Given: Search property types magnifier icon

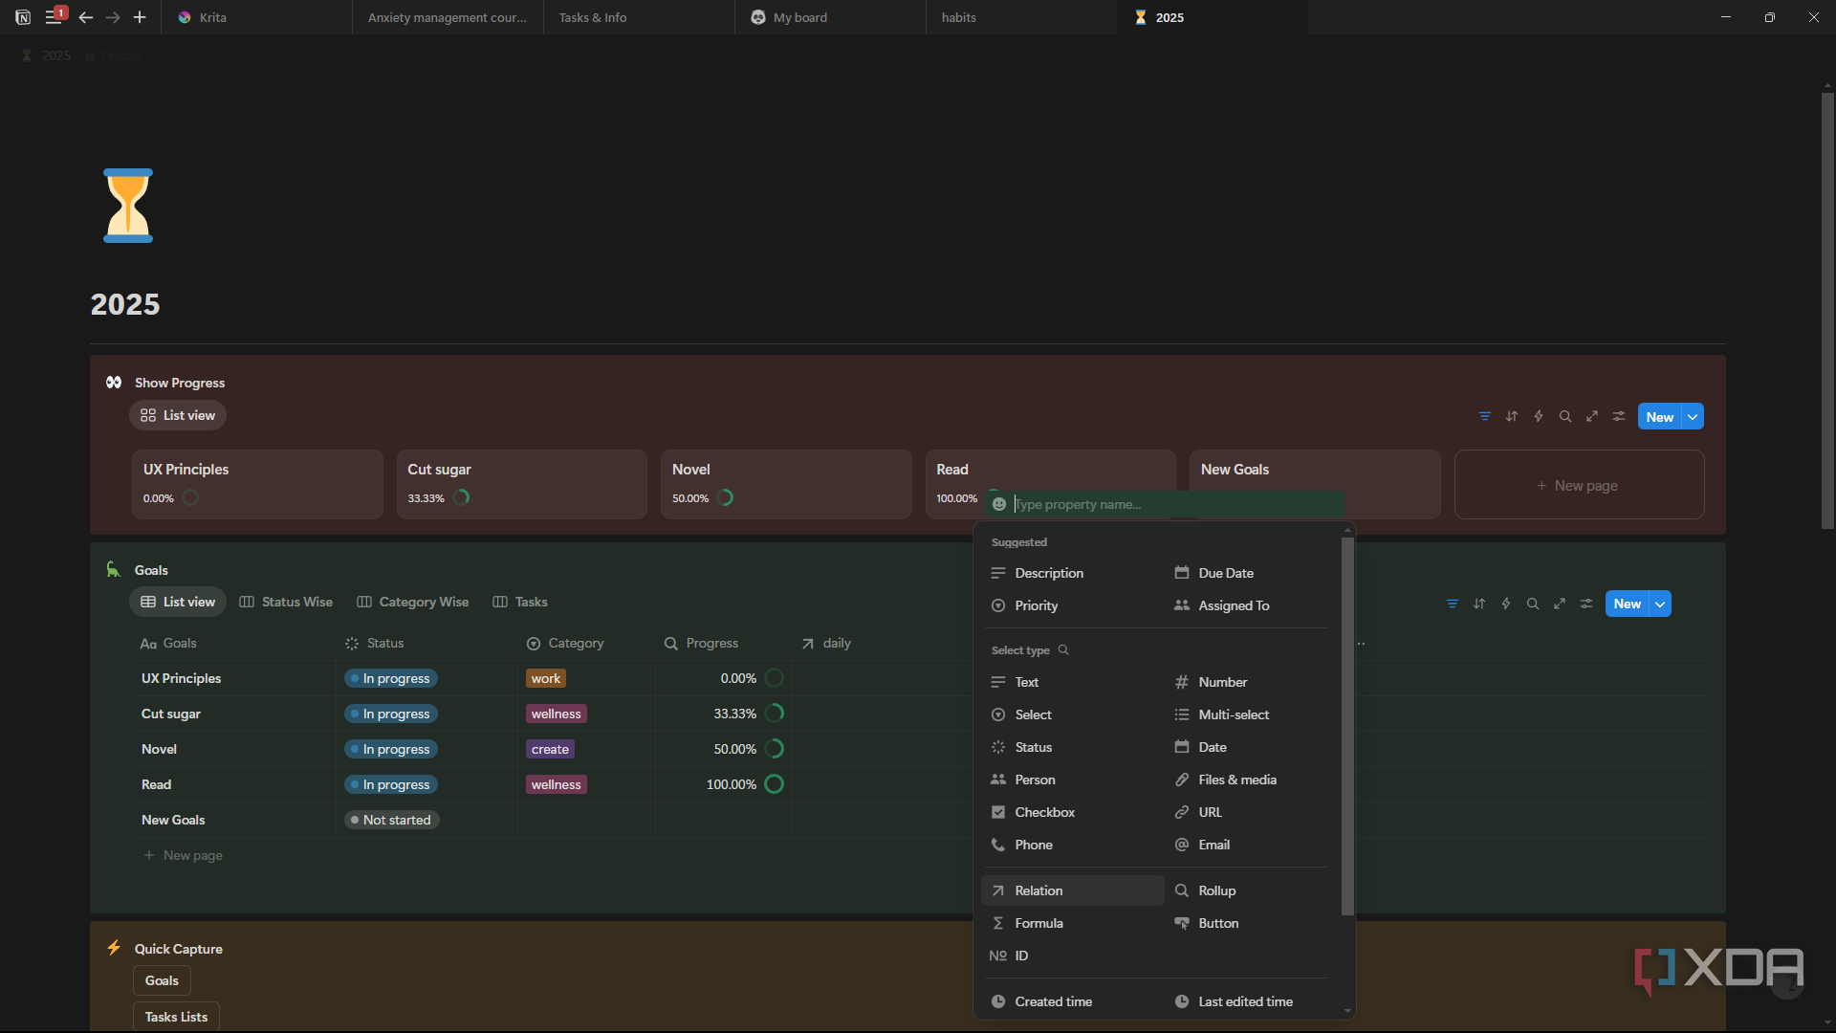Looking at the screenshot, I should tap(1063, 650).
